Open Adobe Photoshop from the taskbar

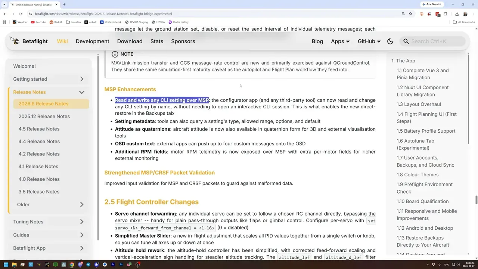click(121, 265)
